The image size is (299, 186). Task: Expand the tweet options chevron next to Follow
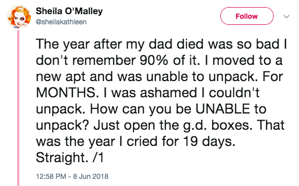[286, 17]
